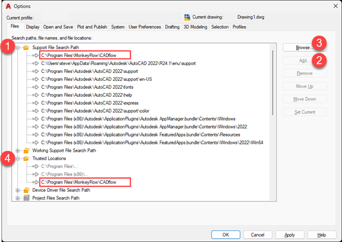This screenshot has height=242, width=342.
Task: Select the MonkeyFlow\CADflow path under Support File Search Path
Action: [79, 55]
